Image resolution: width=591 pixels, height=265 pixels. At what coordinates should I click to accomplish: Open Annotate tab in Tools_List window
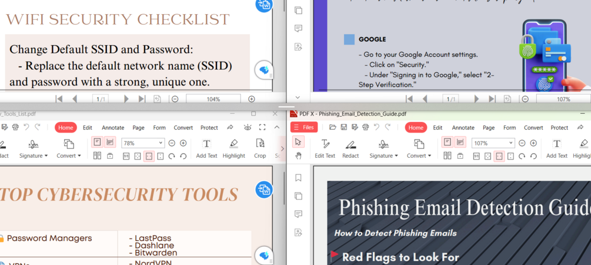tap(113, 128)
